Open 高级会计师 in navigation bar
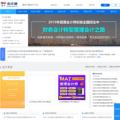This screenshot has height=120, width=120. click(x=49, y=12)
